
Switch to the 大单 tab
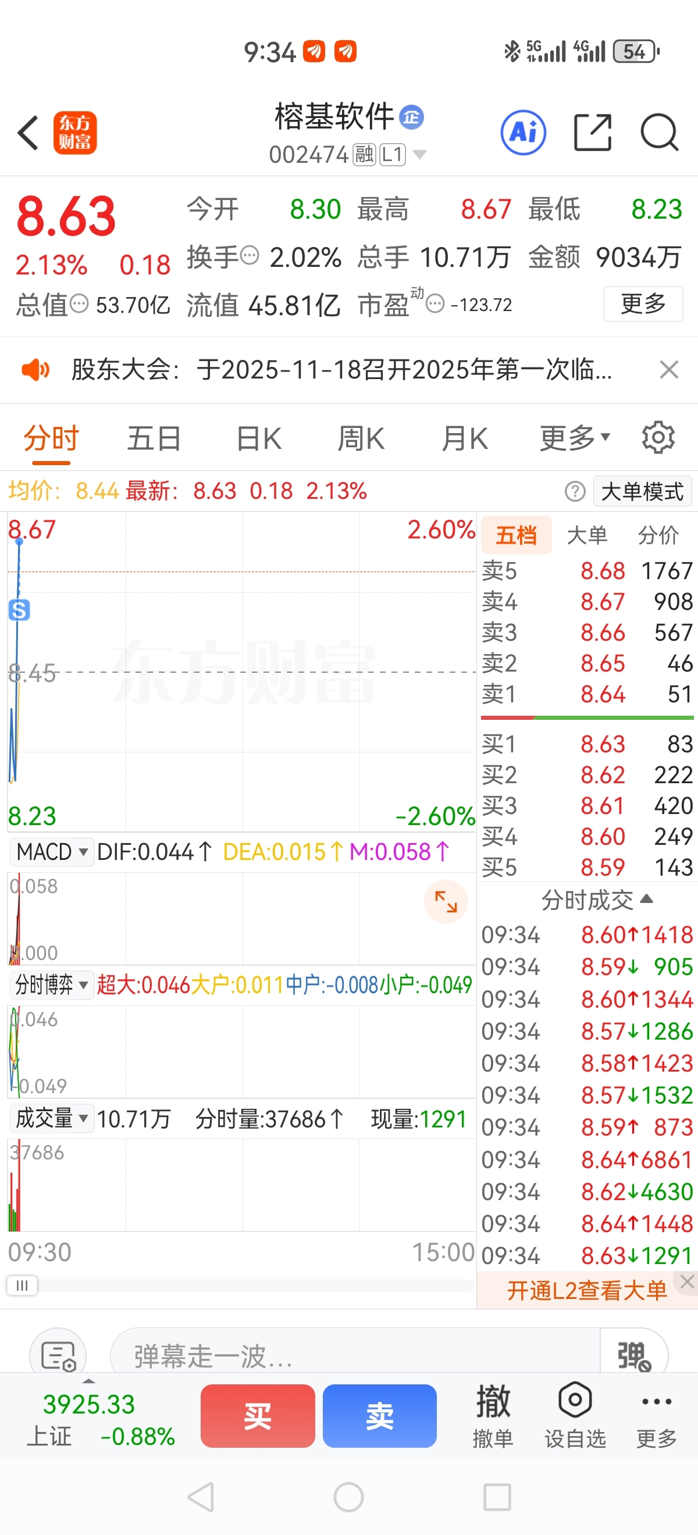pos(587,535)
